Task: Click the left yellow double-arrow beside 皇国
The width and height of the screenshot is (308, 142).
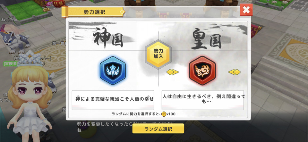Action: [173, 72]
